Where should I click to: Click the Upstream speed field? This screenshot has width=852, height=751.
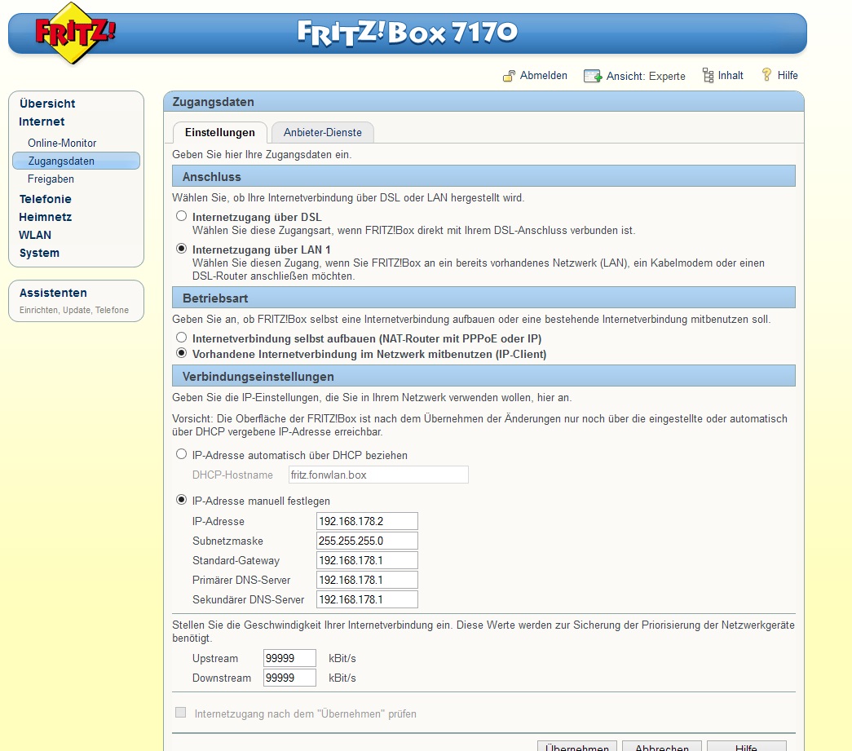(289, 658)
